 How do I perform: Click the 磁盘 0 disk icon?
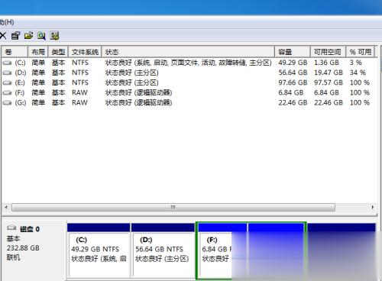pos(11,228)
